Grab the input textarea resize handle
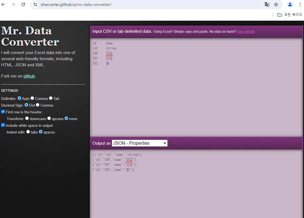Screen dimensions: 304x218 (301, 135)
